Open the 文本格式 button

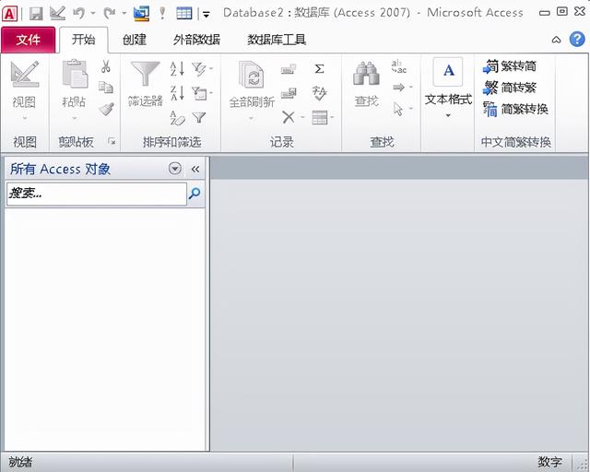pyautogui.click(x=448, y=88)
